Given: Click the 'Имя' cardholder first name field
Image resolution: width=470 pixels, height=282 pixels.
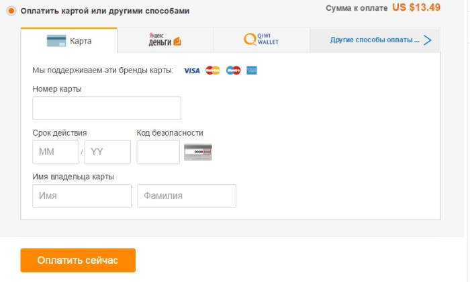Looking at the screenshot, I should coord(82,196).
